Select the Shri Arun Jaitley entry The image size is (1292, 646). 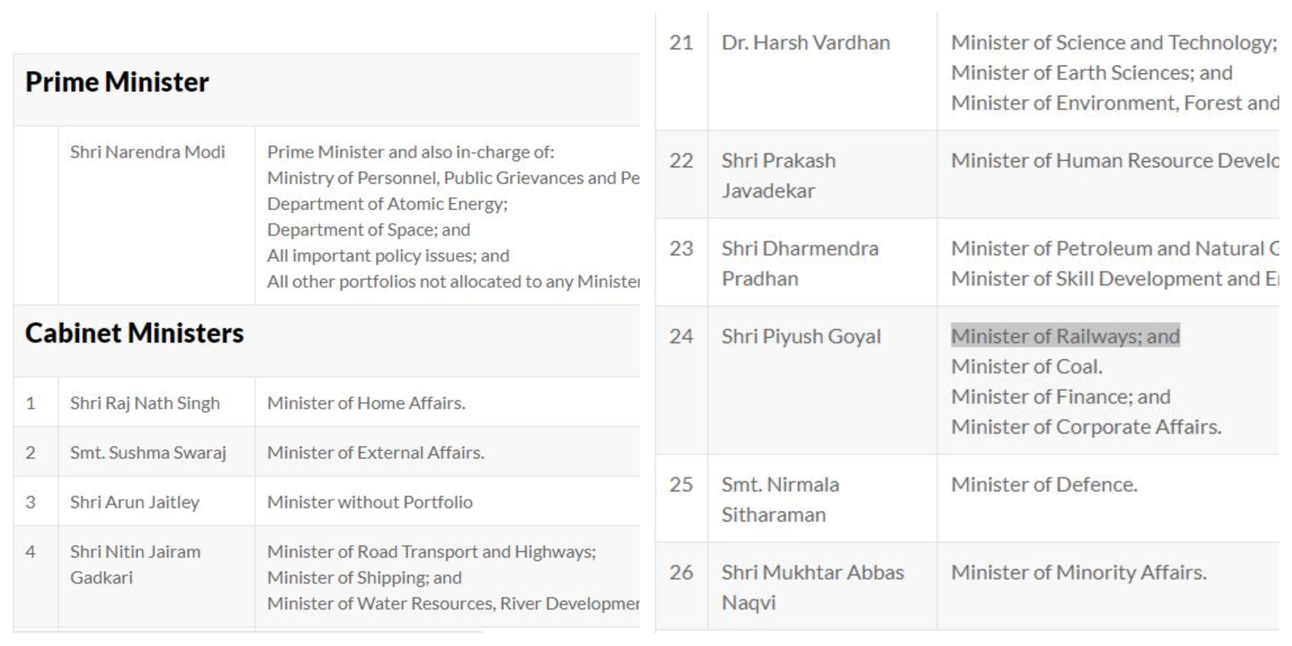pyautogui.click(x=135, y=502)
